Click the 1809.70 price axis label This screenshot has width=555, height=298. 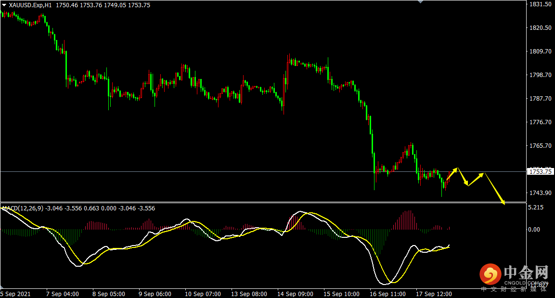point(540,52)
